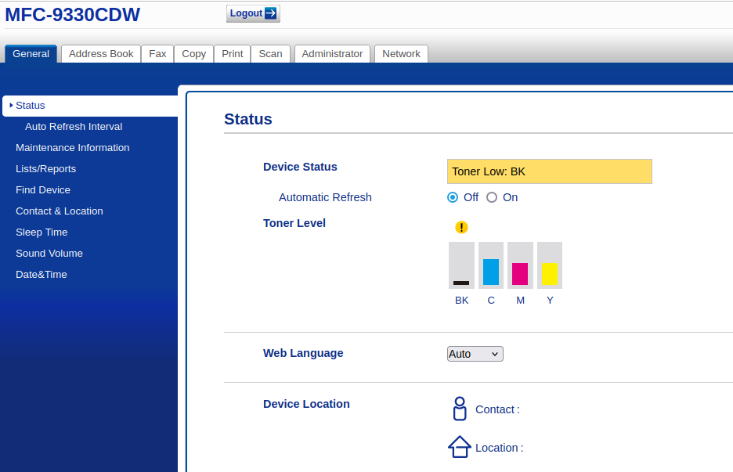Switch to the Address Book tab
The image size is (733, 472).
click(x=101, y=54)
